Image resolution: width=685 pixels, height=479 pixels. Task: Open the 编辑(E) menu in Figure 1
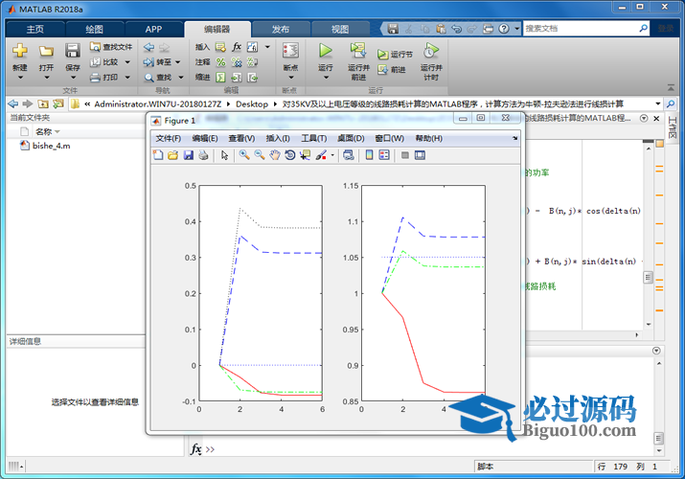click(205, 138)
